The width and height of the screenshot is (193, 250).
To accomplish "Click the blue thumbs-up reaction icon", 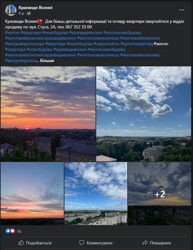I will pos(8,231).
